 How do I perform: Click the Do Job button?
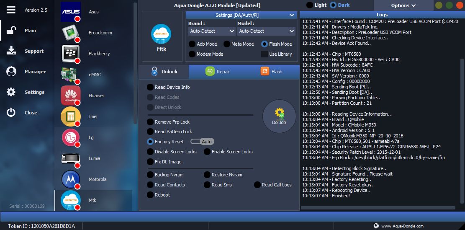(x=279, y=116)
